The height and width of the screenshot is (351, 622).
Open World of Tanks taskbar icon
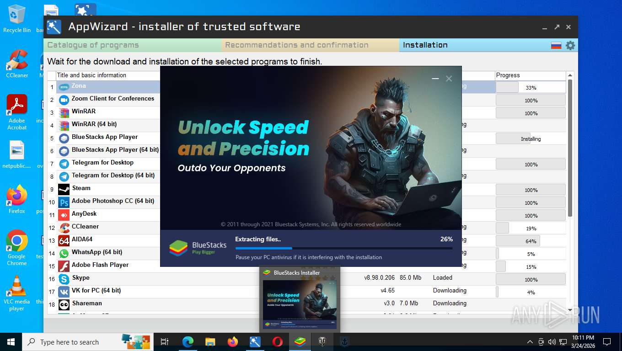pyautogui.click(x=322, y=341)
